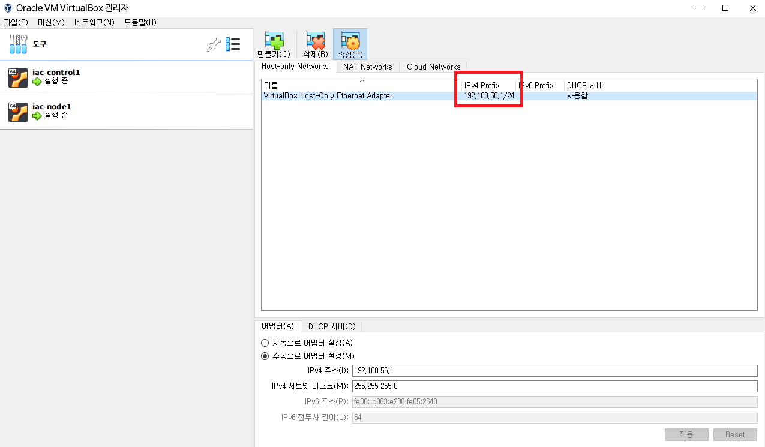765x447 pixels.
Task: Click the VirtualBox title bar logo
Action: 8,8
